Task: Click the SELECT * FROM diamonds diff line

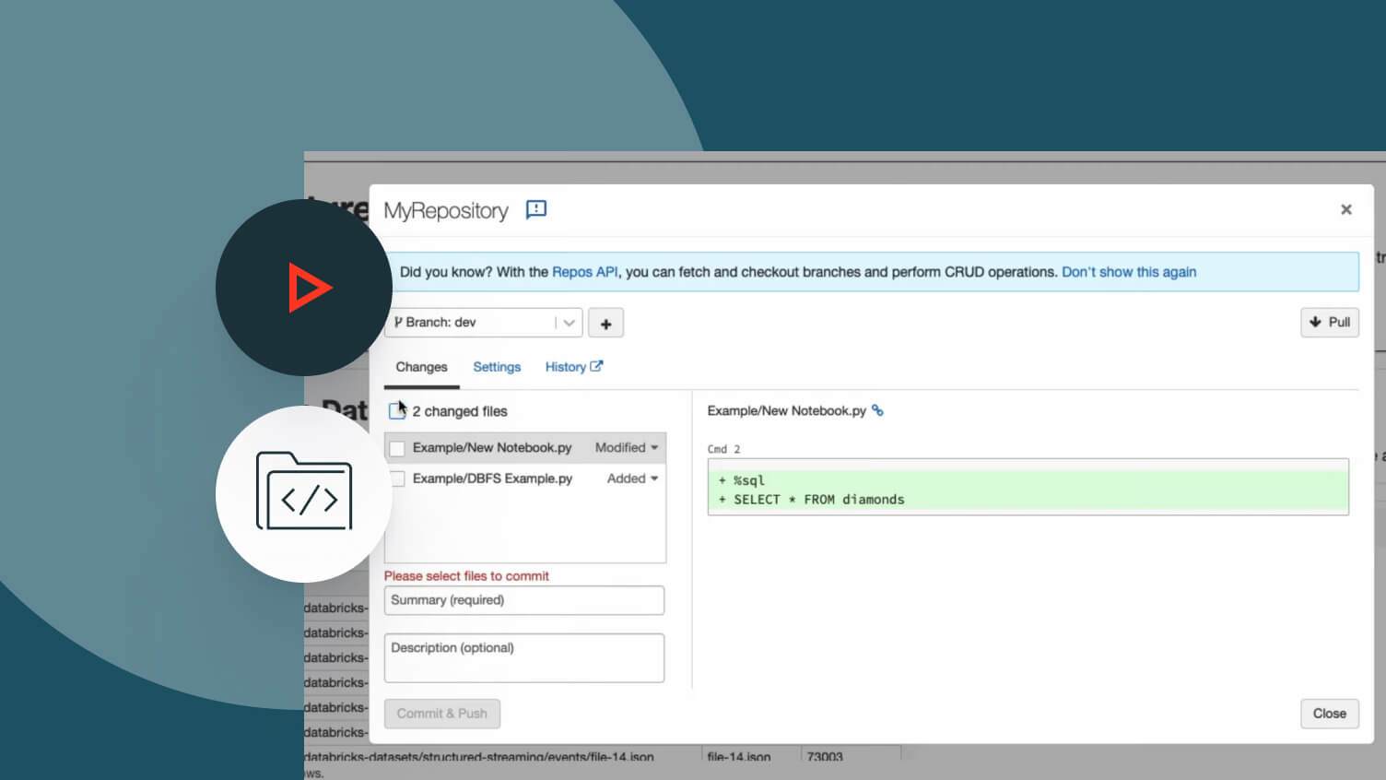Action: (1028, 500)
